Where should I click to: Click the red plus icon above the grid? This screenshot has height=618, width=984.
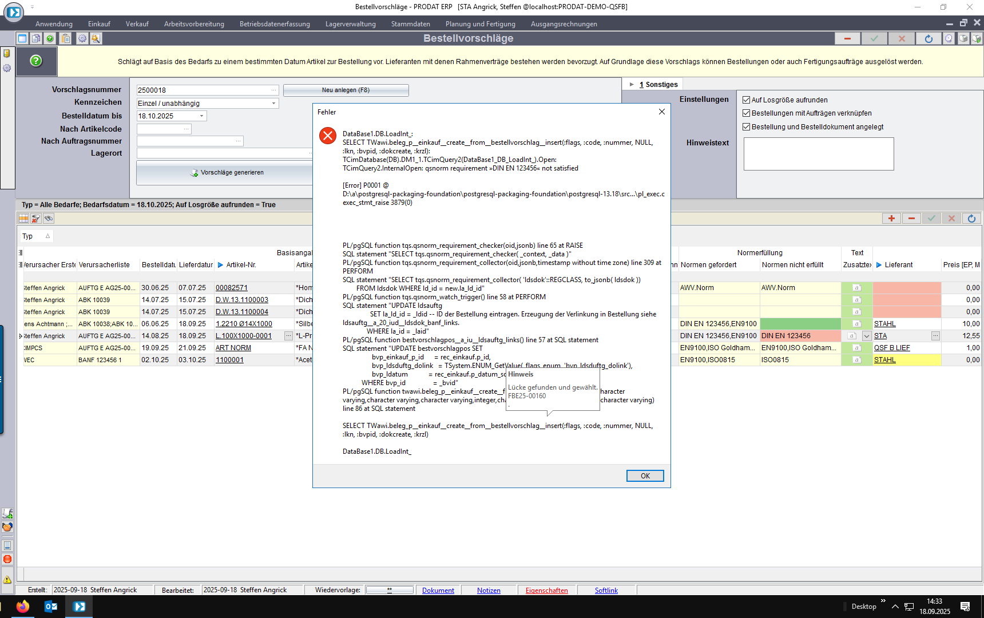tap(891, 219)
